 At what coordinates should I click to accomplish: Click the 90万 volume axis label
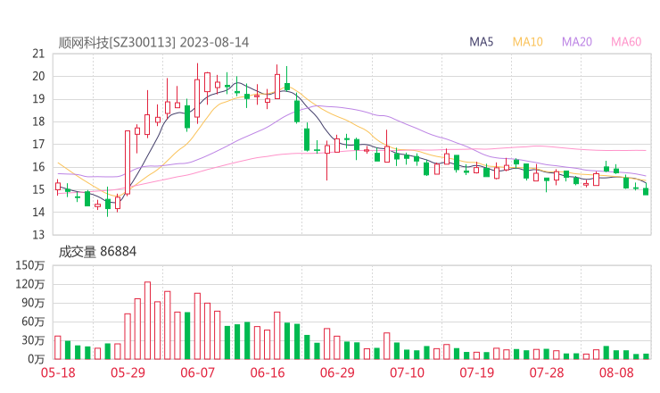[33, 303]
